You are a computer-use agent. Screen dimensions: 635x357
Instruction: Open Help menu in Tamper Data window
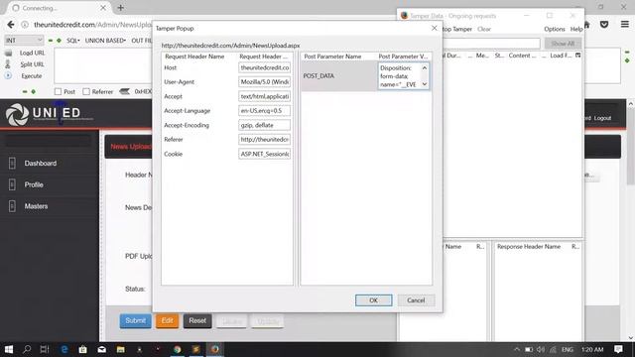coord(576,29)
